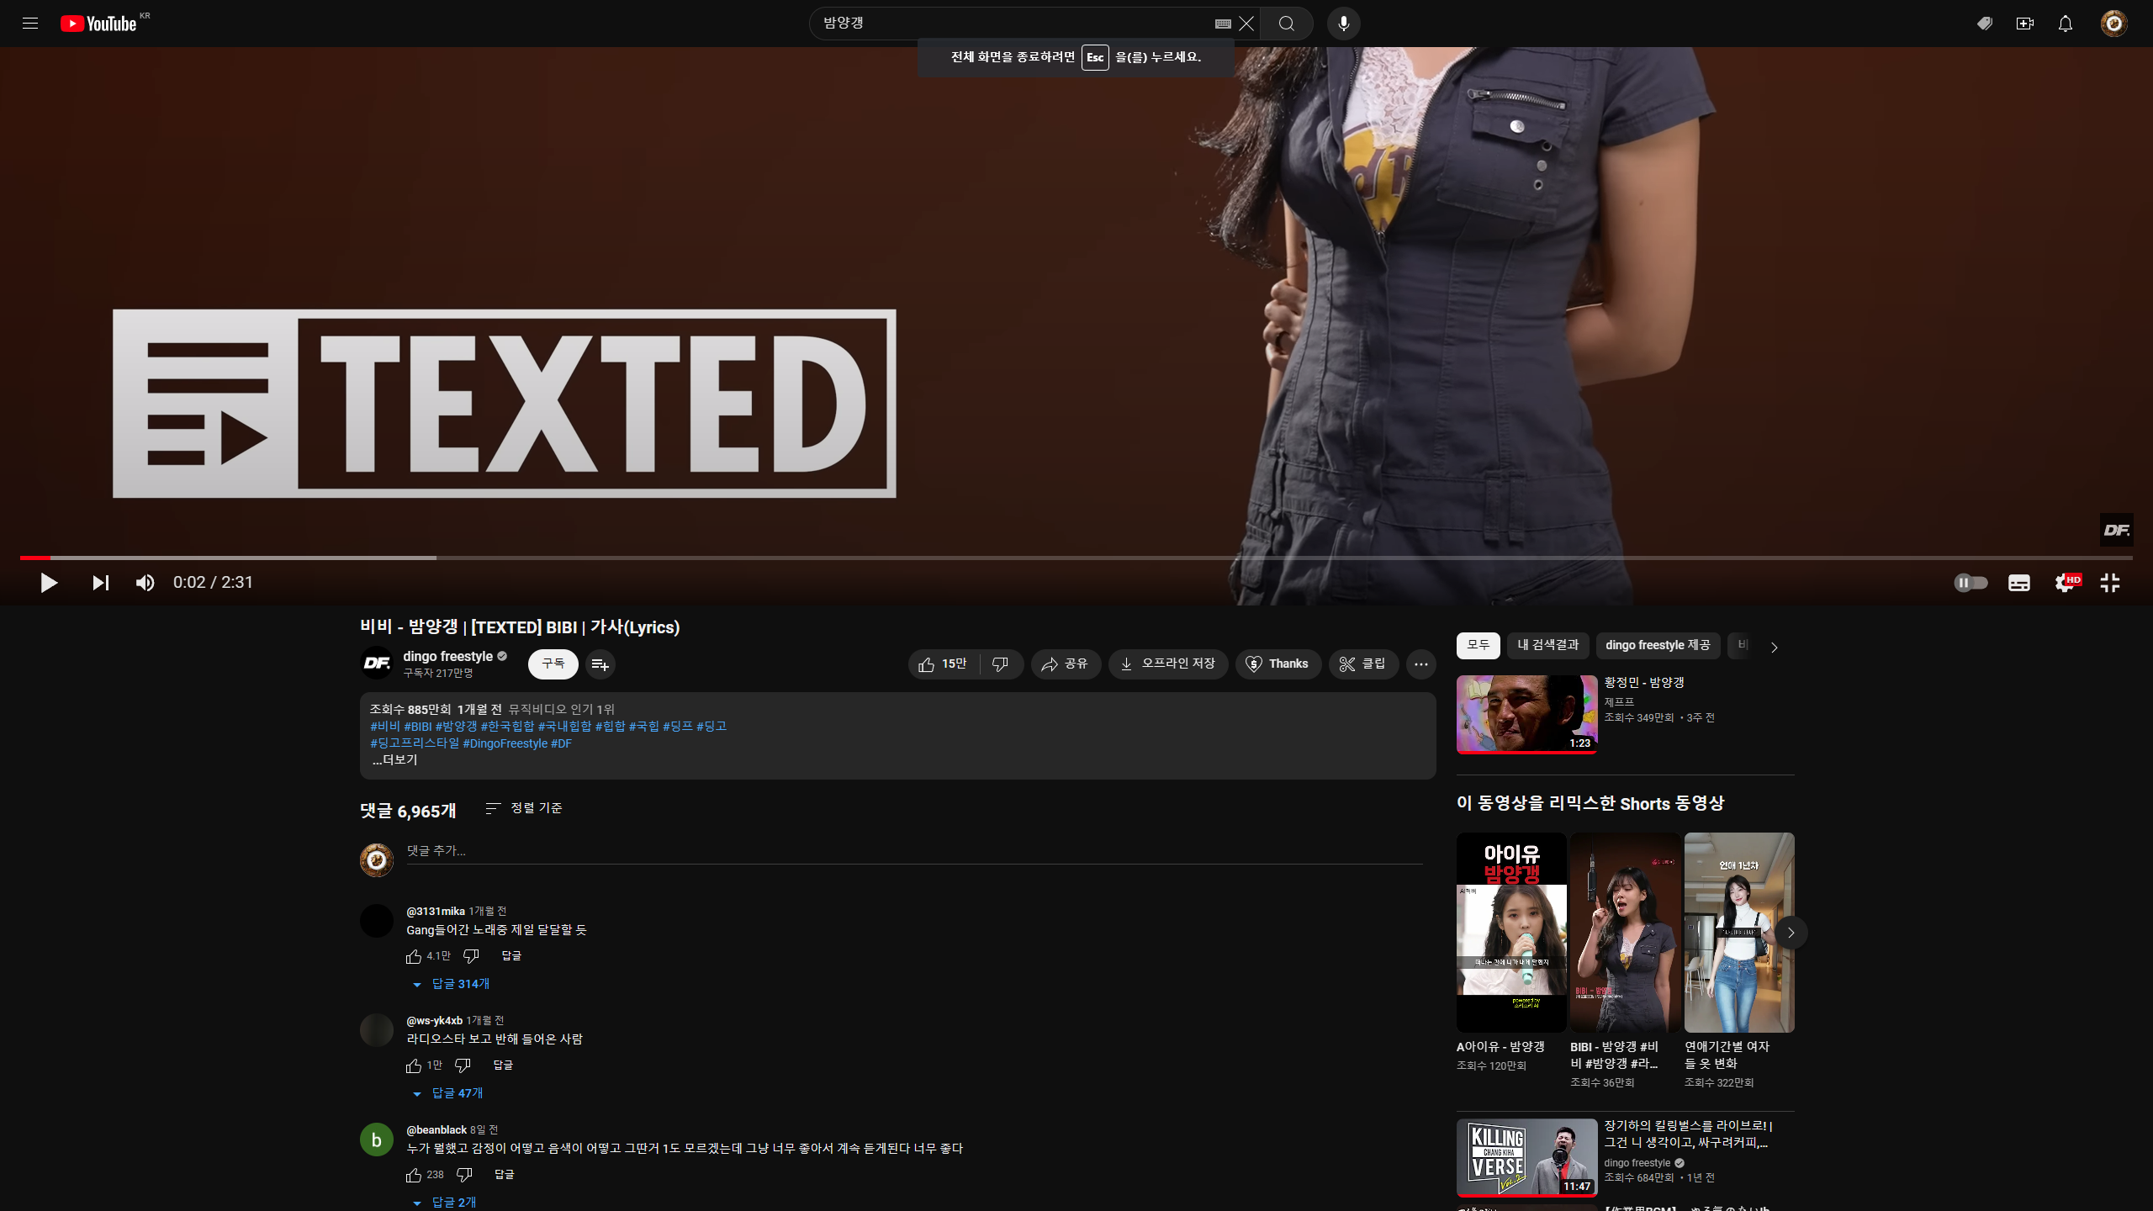The width and height of the screenshot is (2153, 1211).
Task: Toggle the autoplay switch
Action: tap(1970, 583)
